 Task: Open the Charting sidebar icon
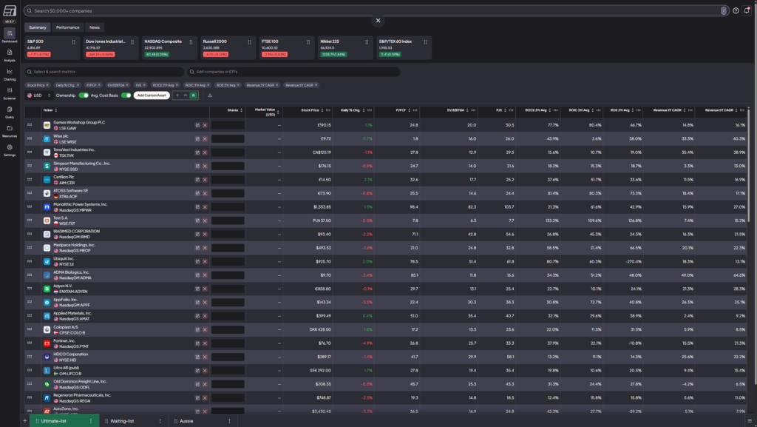pyautogui.click(x=9, y=71)
